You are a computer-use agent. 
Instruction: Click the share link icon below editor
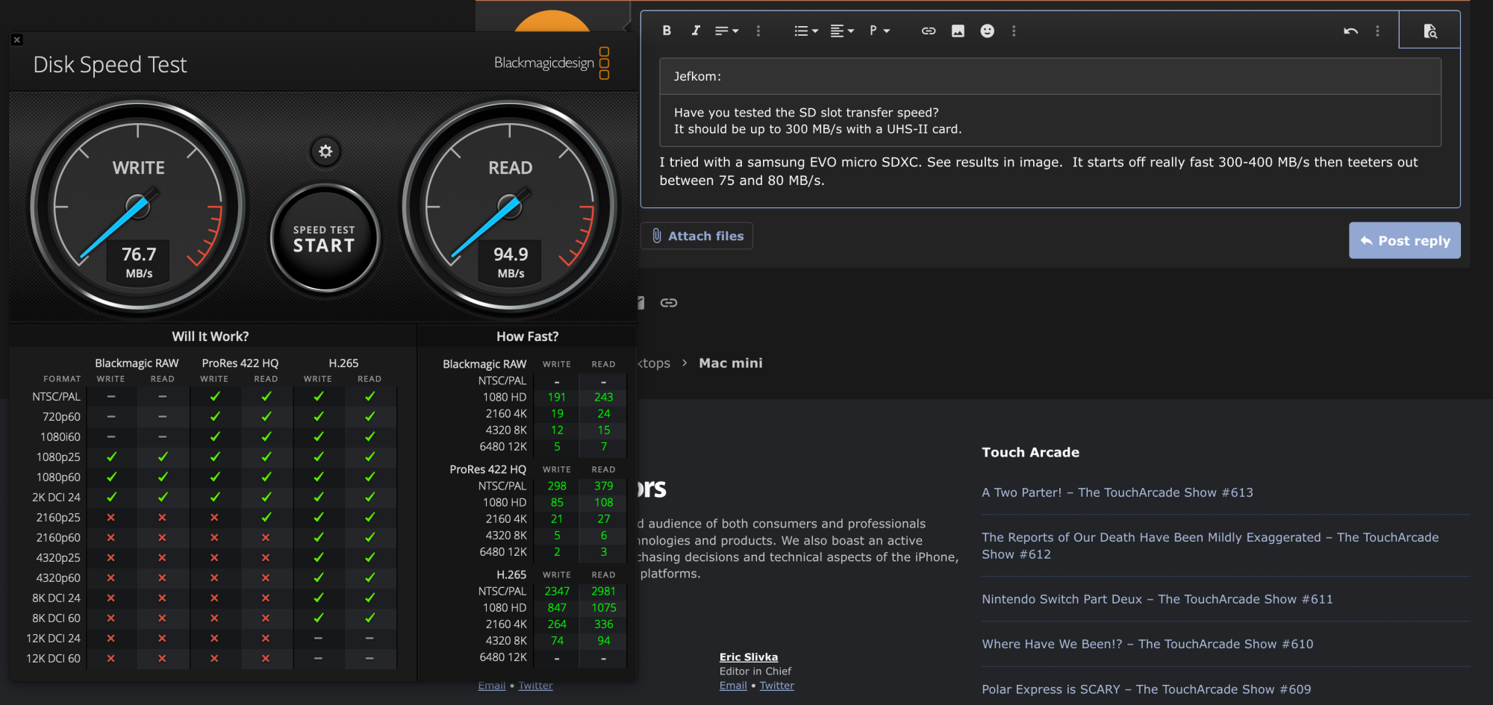[x=669, y=302]
